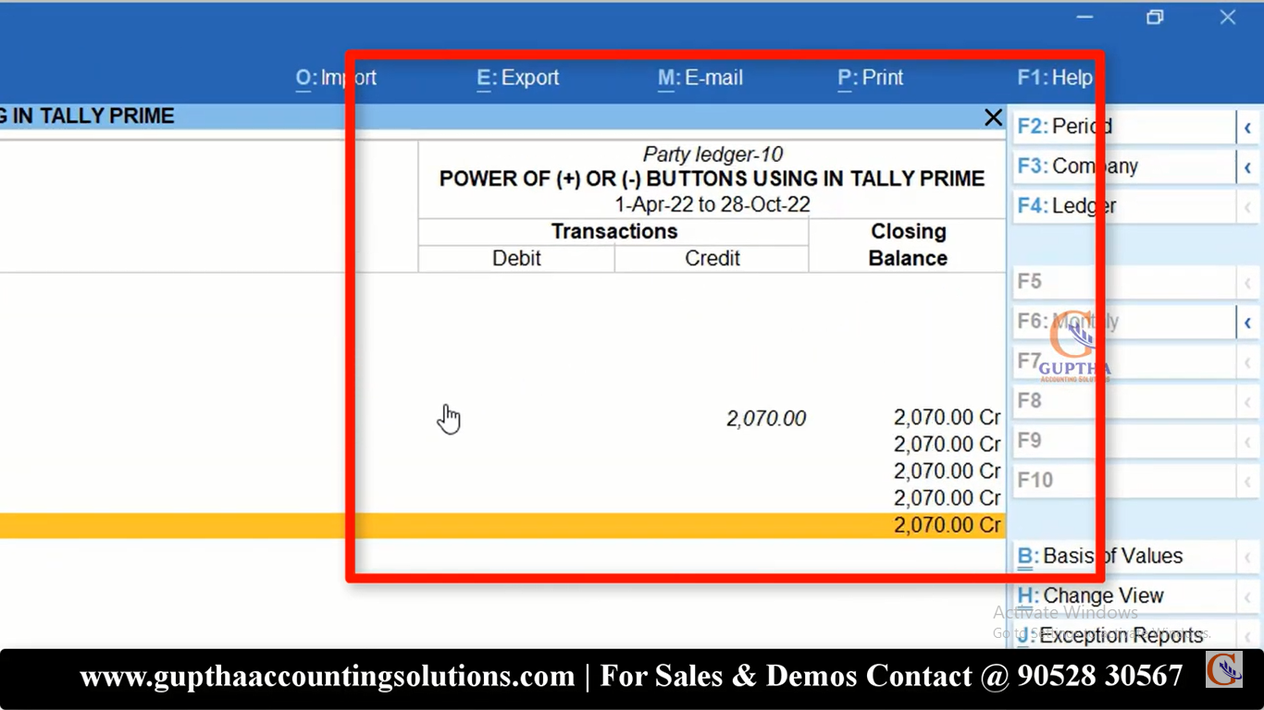1264x710 pixels.
Task: Click the F8 button
Action: pyautogui.click(x=1124, y=401)
